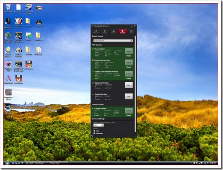
Task: Select the red Devices tab icon
Action: (x=122, y=31)
